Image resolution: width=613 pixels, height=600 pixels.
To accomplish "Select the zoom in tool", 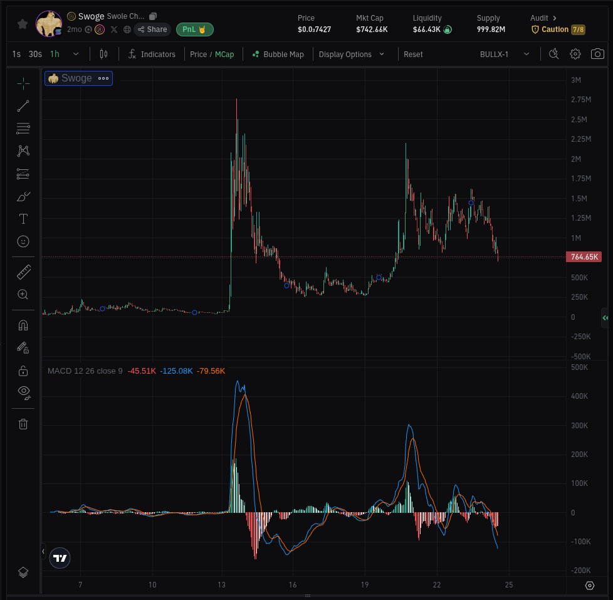I will [23, 295].
